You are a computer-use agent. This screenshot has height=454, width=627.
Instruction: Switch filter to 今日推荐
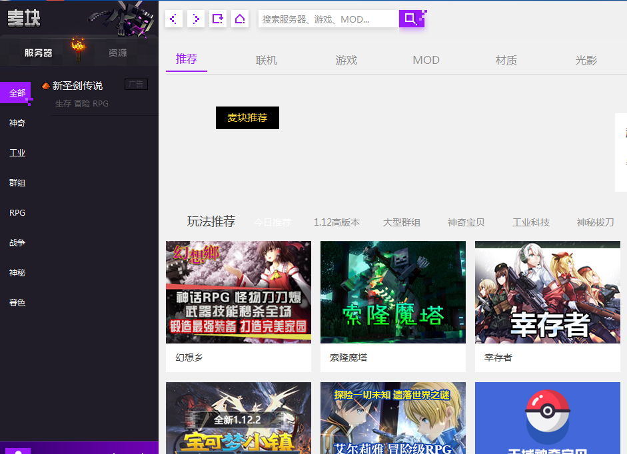point(273,222)
